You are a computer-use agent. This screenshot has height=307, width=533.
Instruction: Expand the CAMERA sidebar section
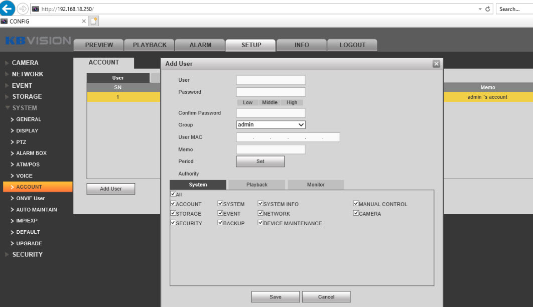pyautogui.click(x=25, y=63)
